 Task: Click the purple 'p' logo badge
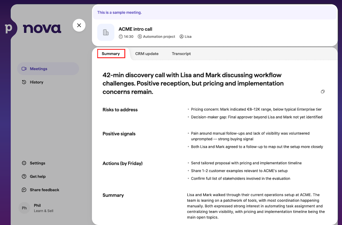(x=9, y=28)
